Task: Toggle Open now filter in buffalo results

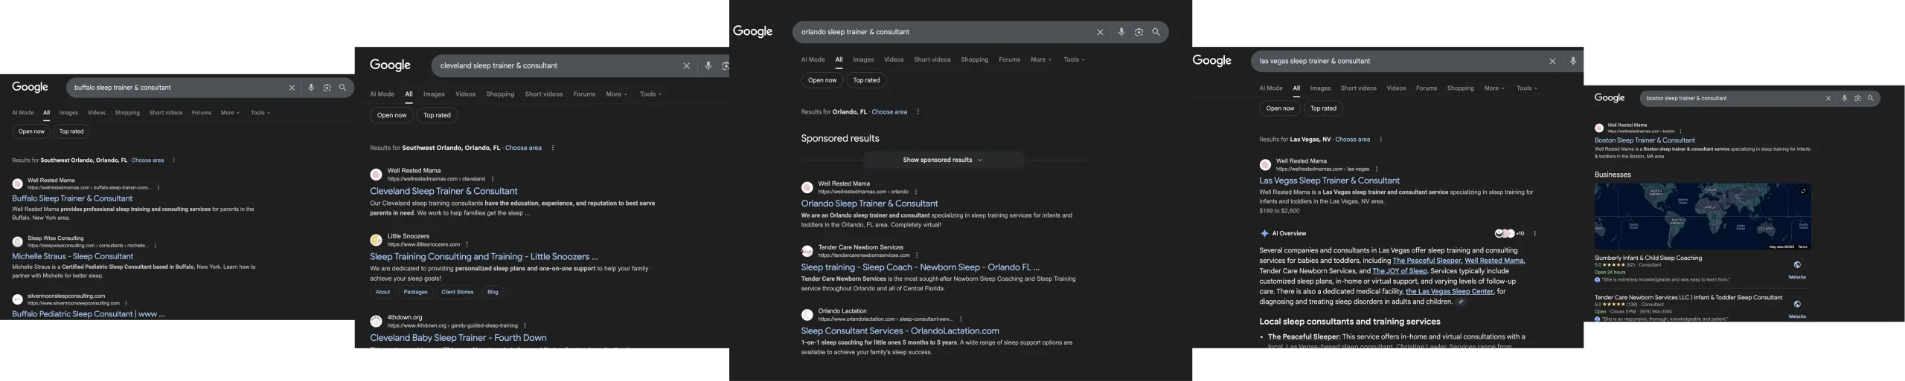Action: tap(31, 131)
